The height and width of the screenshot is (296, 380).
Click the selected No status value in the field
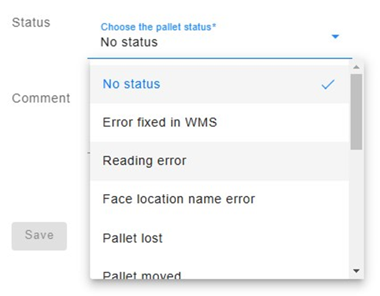click(129, 42)
